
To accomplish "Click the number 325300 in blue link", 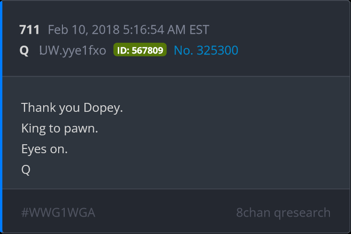I will pyautogui.click(x=217, y=50).
